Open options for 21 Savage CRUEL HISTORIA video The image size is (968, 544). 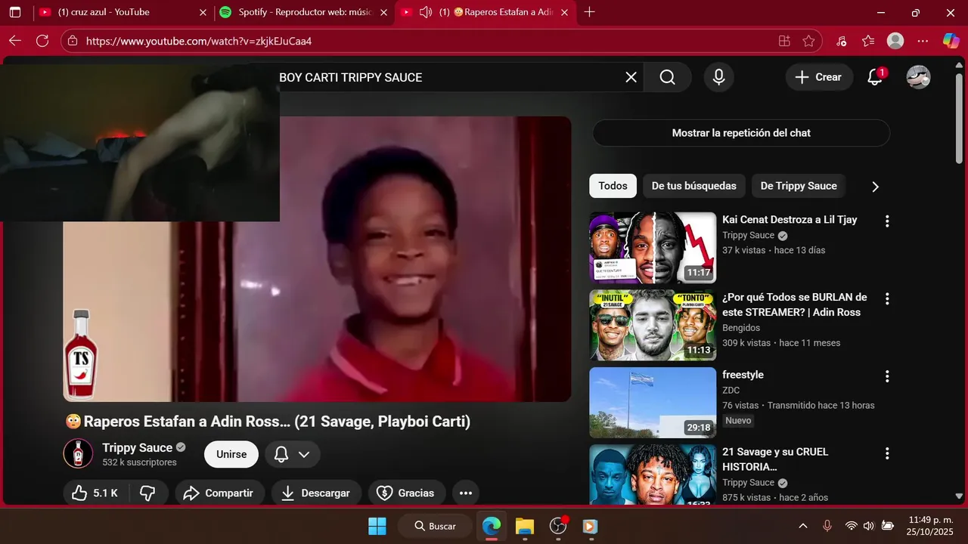coord(887,453)
